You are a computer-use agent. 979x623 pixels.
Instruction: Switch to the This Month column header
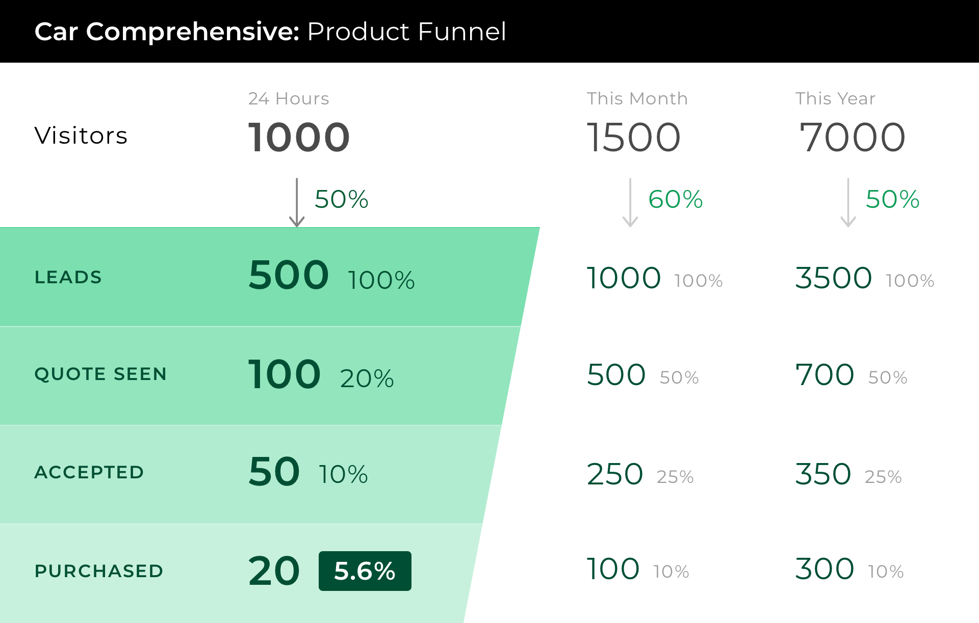click(637, 98)
